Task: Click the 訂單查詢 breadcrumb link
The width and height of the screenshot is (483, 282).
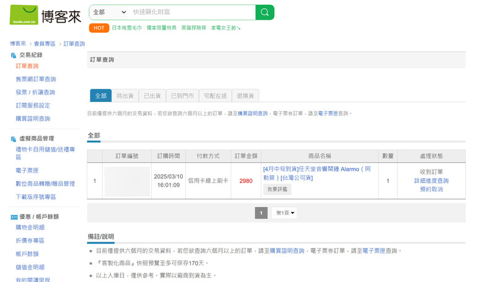Action: pyautogui.click(x=74, y=44)
